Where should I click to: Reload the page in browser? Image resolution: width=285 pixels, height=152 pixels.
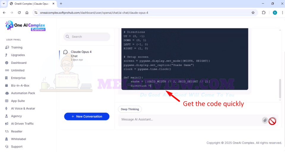(19, 13)
